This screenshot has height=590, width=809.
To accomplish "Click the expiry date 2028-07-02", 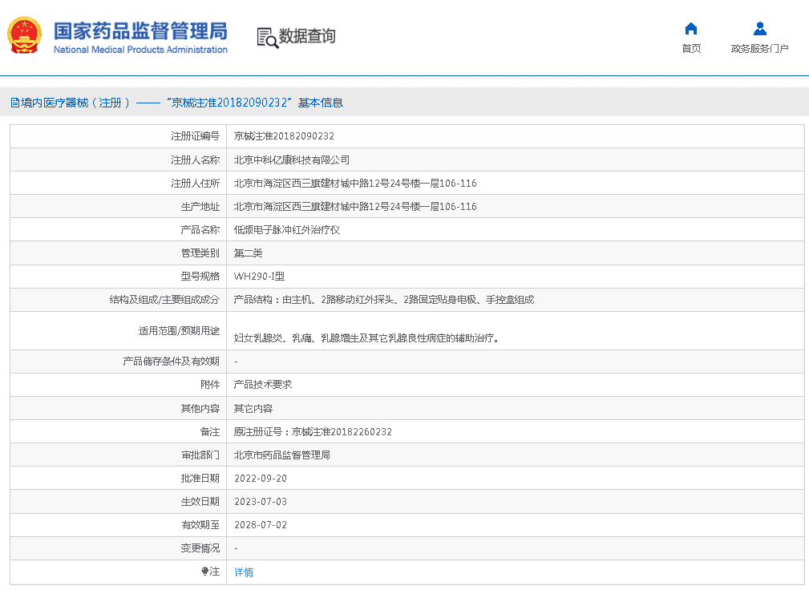I will (261, 526).
